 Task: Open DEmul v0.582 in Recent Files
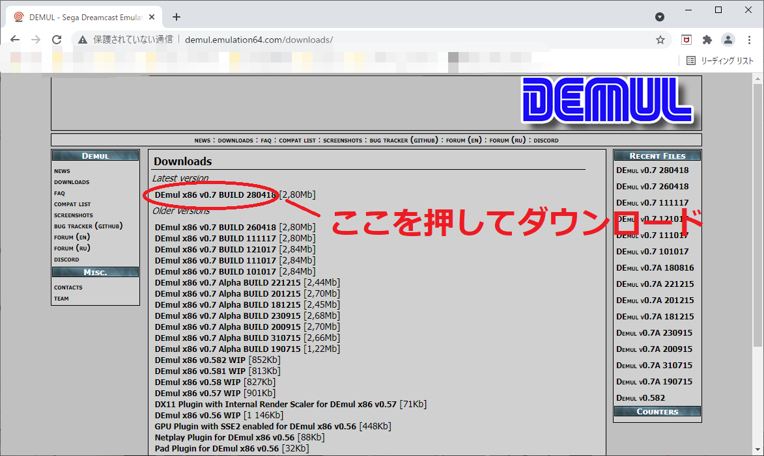pos(640,398)
